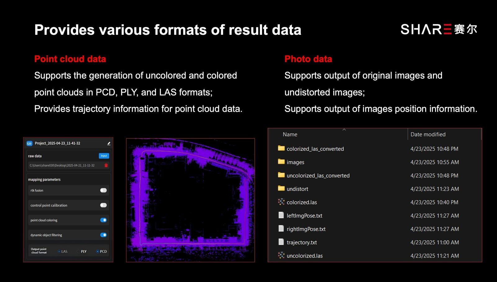Open the images folder icon

tap(281, 162)
